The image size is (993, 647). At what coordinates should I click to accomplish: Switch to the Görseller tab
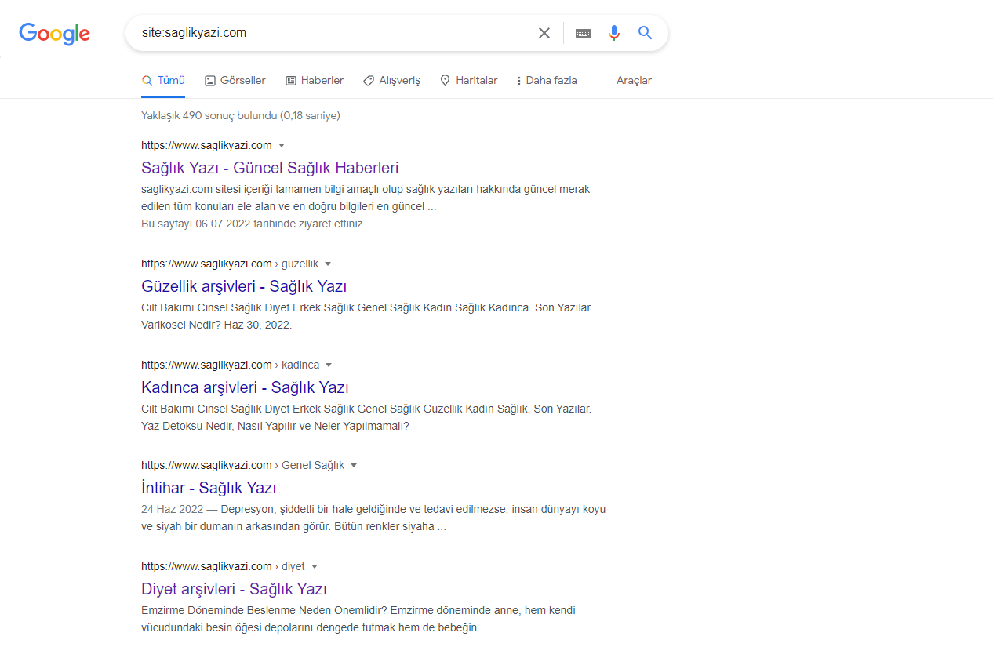click(x=235, y=80)
